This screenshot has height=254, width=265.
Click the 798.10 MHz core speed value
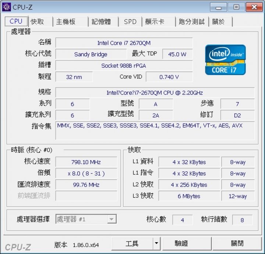[x=86, y=162]
